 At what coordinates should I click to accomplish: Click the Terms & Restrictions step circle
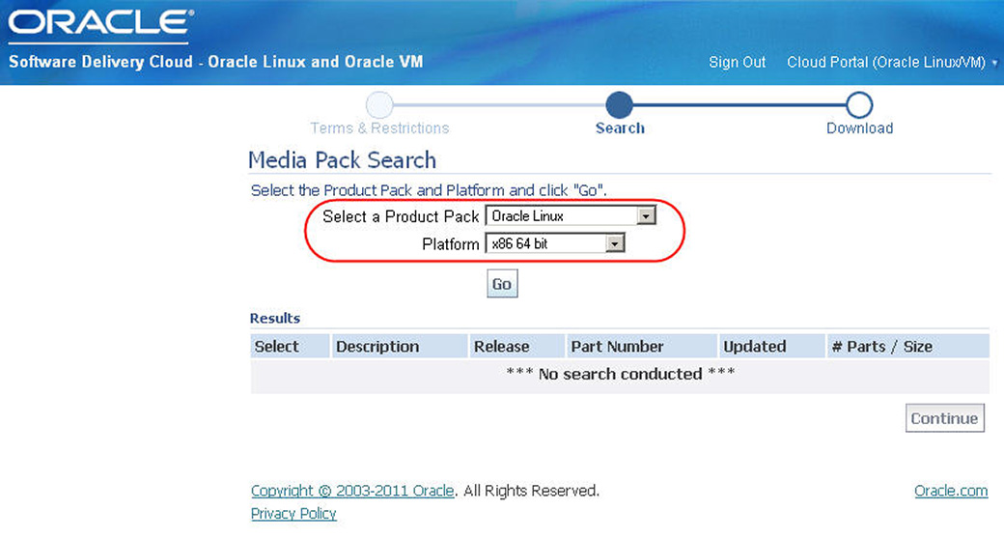pos(379,105)
